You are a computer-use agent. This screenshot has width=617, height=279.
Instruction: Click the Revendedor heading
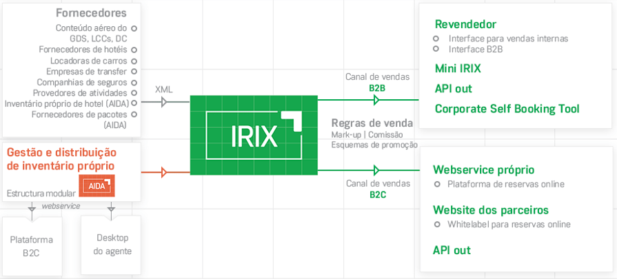pyautogui.click(x=465, y=25)
